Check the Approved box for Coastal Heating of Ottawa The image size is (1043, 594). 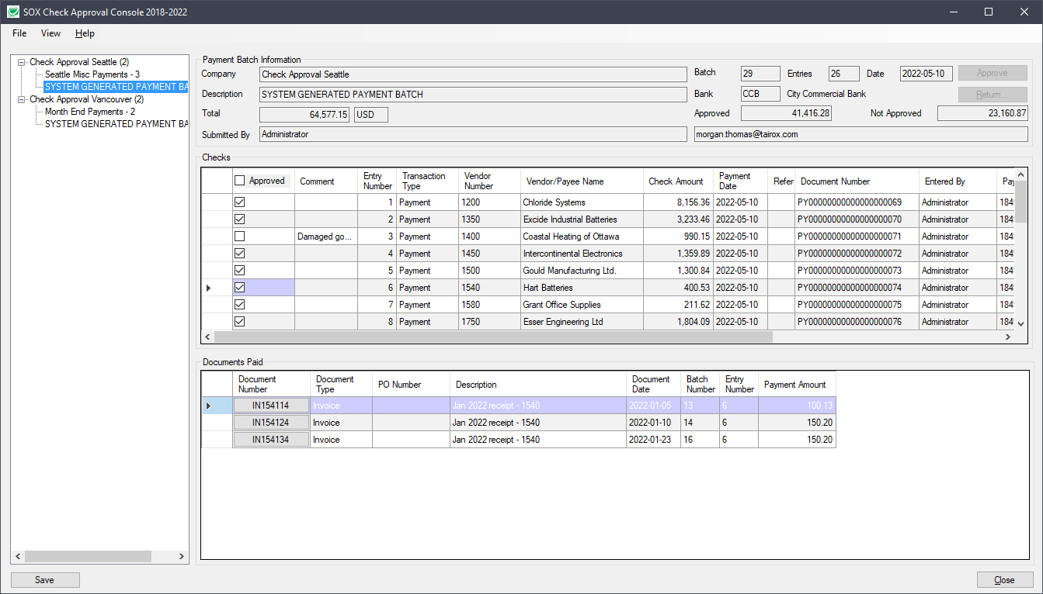pos(240,237)
